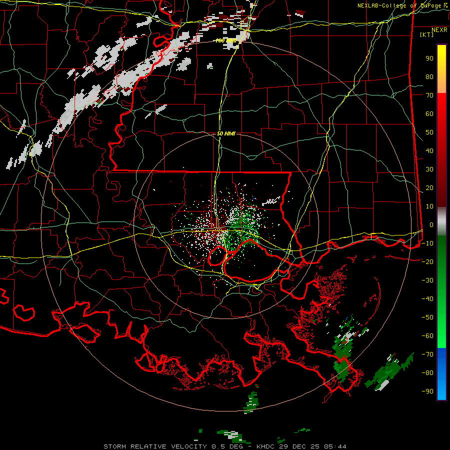Click the 10 value on the velocity scale
This screenshot has height=450, width=450.
[429, 206]
